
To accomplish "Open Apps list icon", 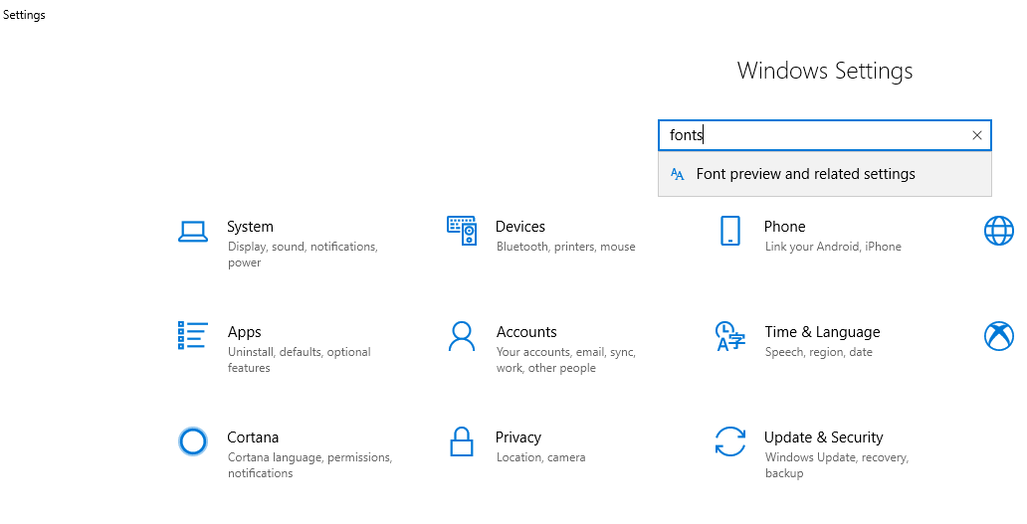I will click(193, 336).
